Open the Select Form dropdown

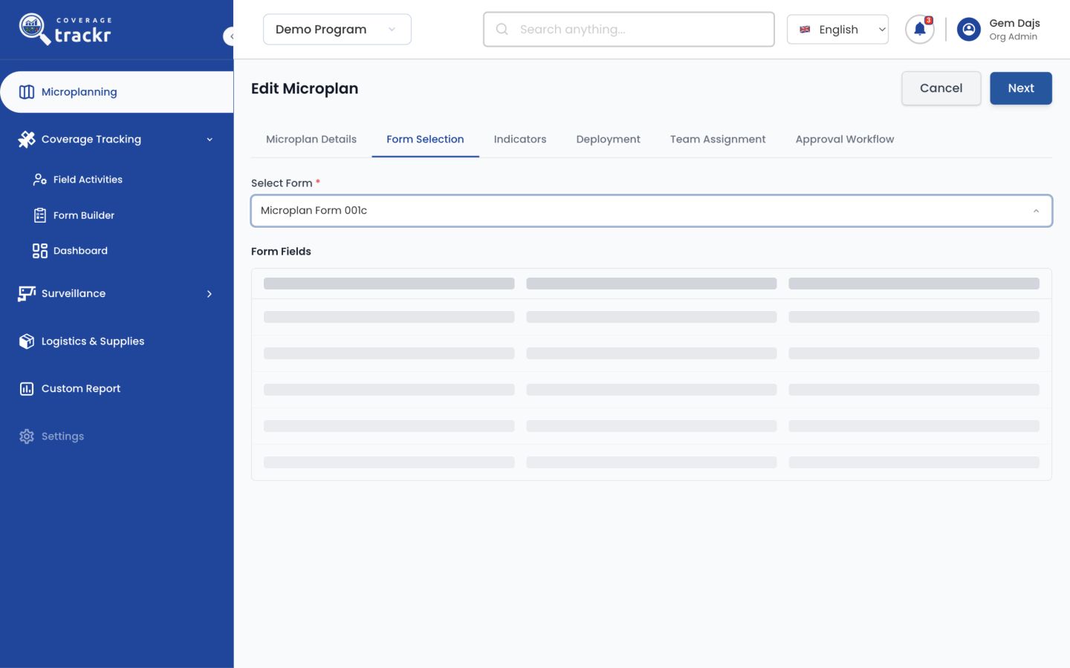[x=652, y=211]
